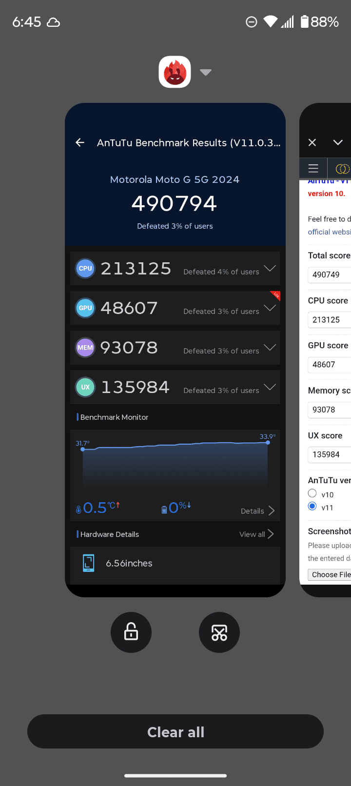351x786 pixels.
Task: Open the official website link
Action: point(329,232)
